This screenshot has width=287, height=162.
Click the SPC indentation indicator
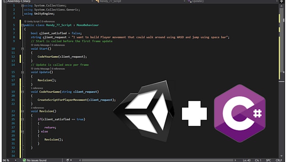268,160
